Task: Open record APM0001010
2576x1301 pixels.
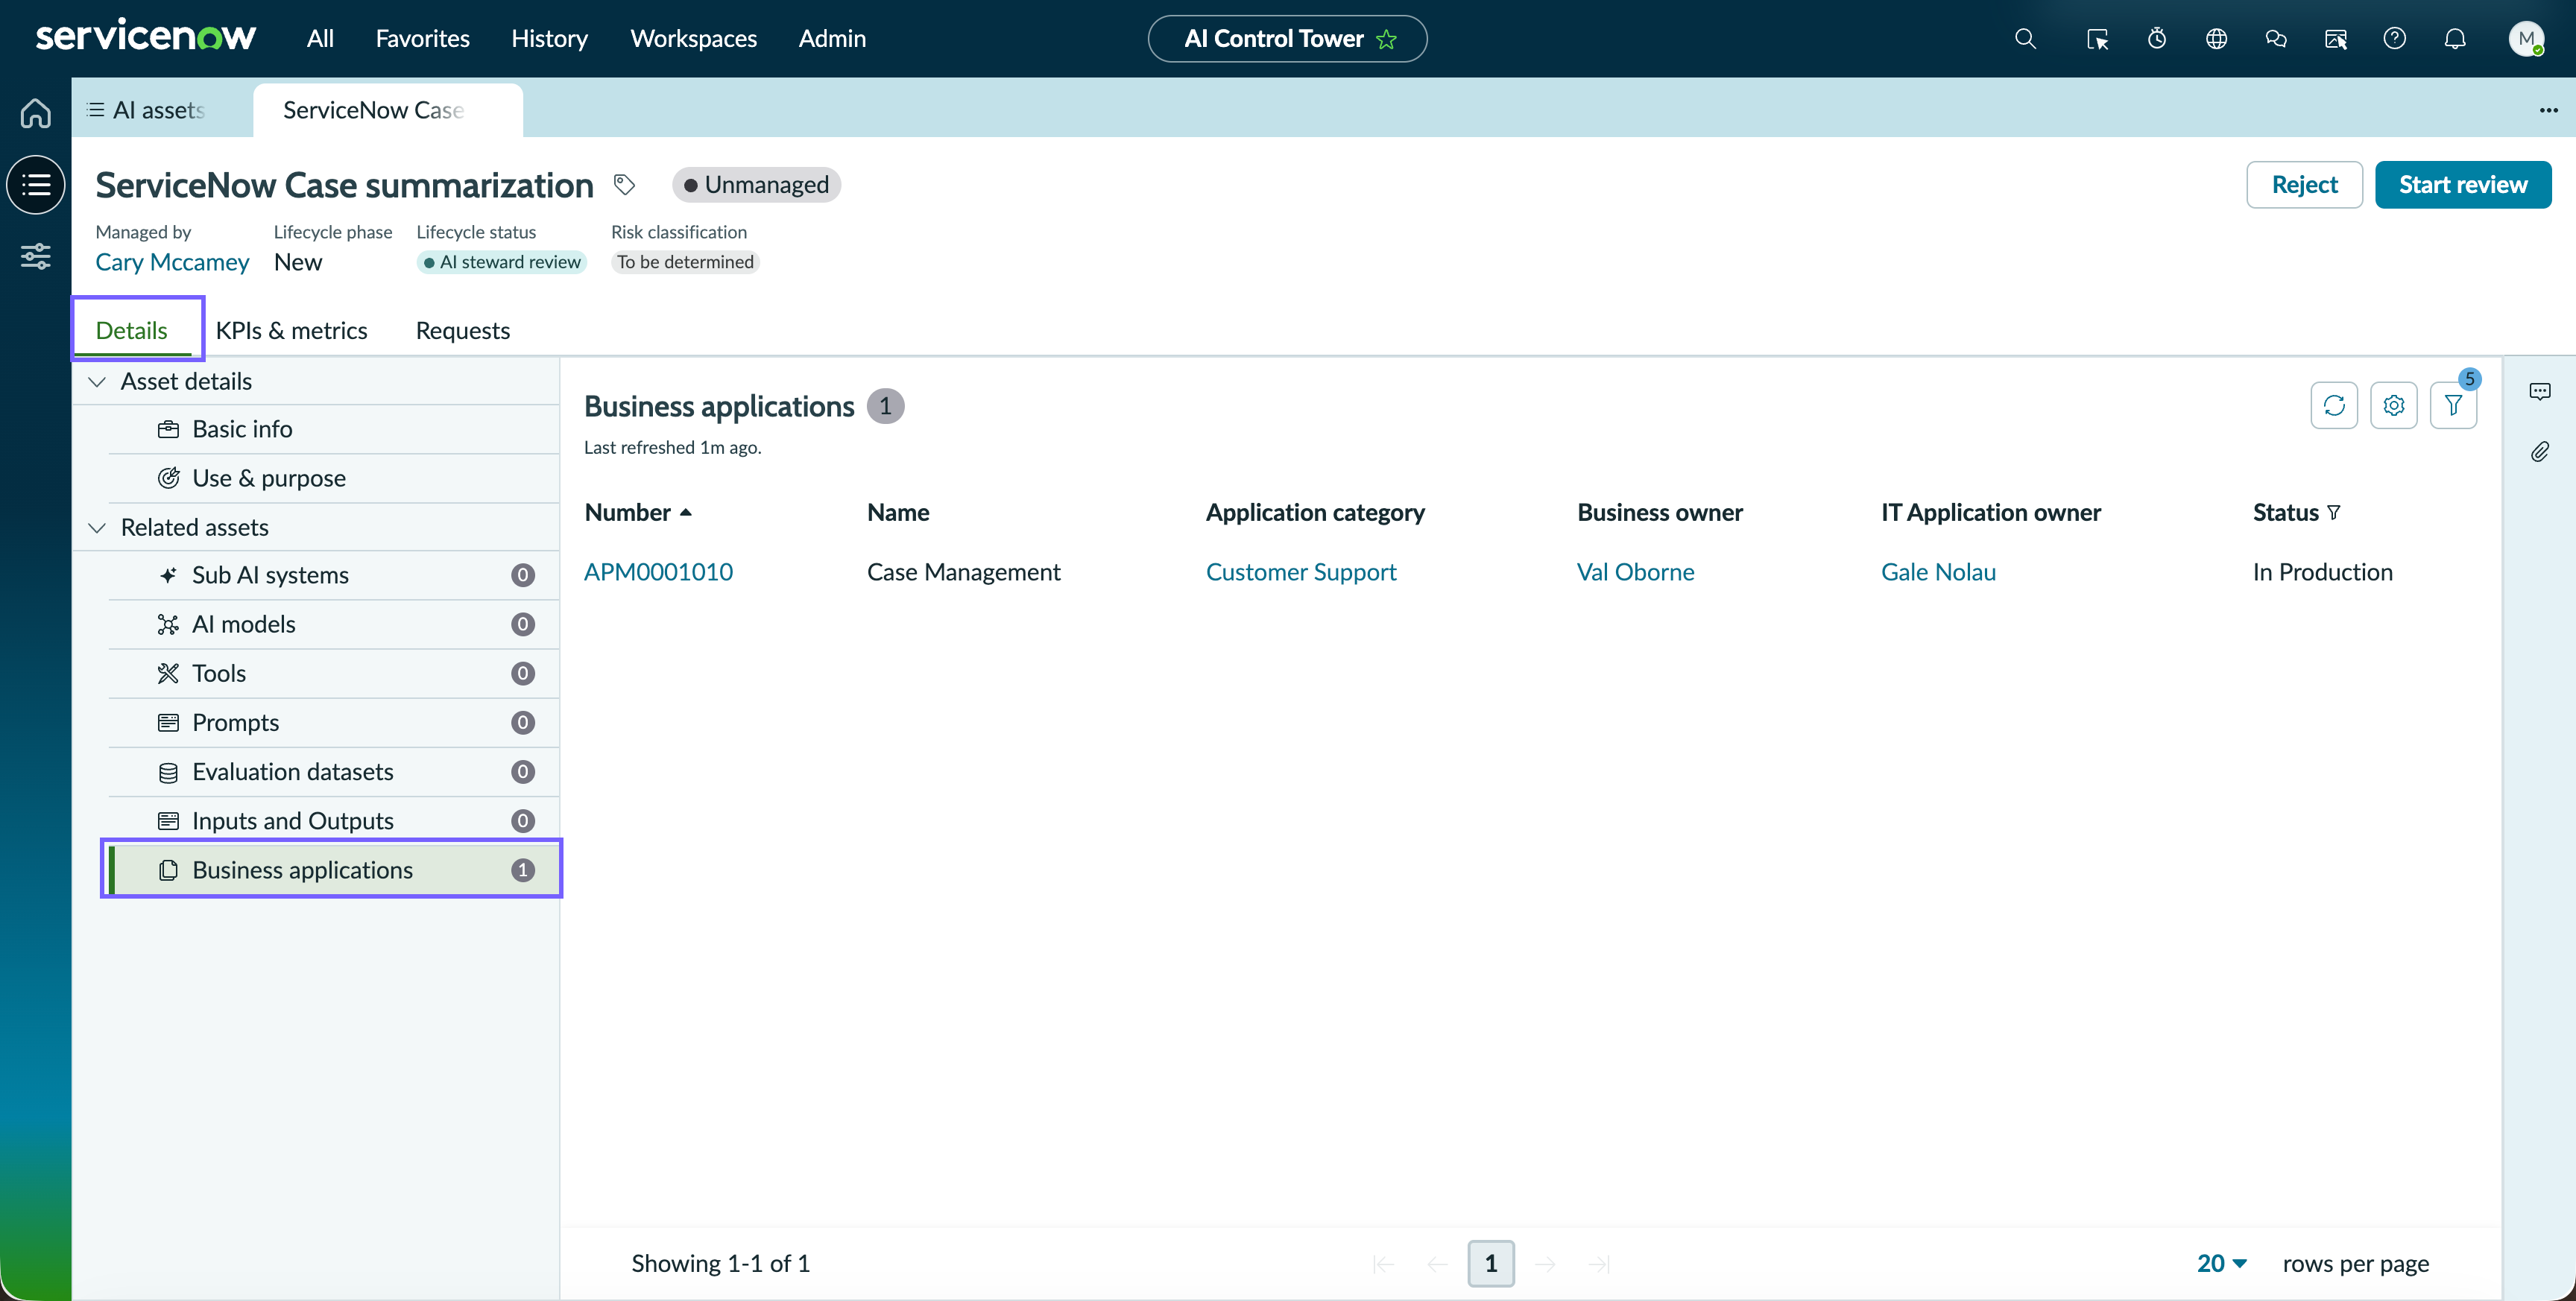Action: tap(658, 572)
